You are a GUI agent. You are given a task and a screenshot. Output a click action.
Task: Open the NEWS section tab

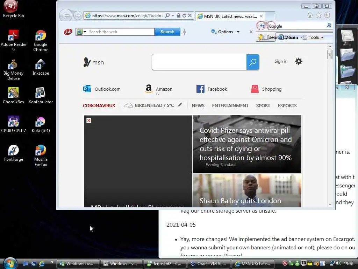point(198,106)
